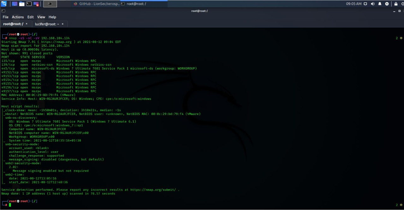Image resolution: width=404 pixels, height=210 pixels.
Task: Open the volume control icon
Action: pos(372,4)
